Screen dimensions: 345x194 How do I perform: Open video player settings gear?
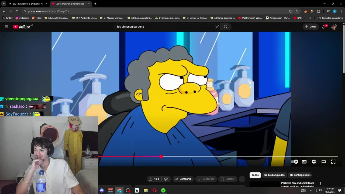pyautogui.click(x=314, y=162)
